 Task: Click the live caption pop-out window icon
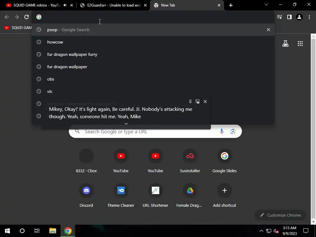pyautogui.click(x=197, y=101)
